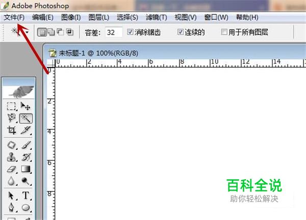This screenshot has width=306, height=220.
Task: Click the ruler origin corner box
Action: (x=51, y=63)
